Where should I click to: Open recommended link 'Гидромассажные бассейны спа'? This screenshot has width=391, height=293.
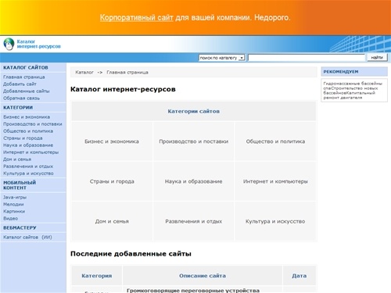pyautogui.click(x=353, y=86)
